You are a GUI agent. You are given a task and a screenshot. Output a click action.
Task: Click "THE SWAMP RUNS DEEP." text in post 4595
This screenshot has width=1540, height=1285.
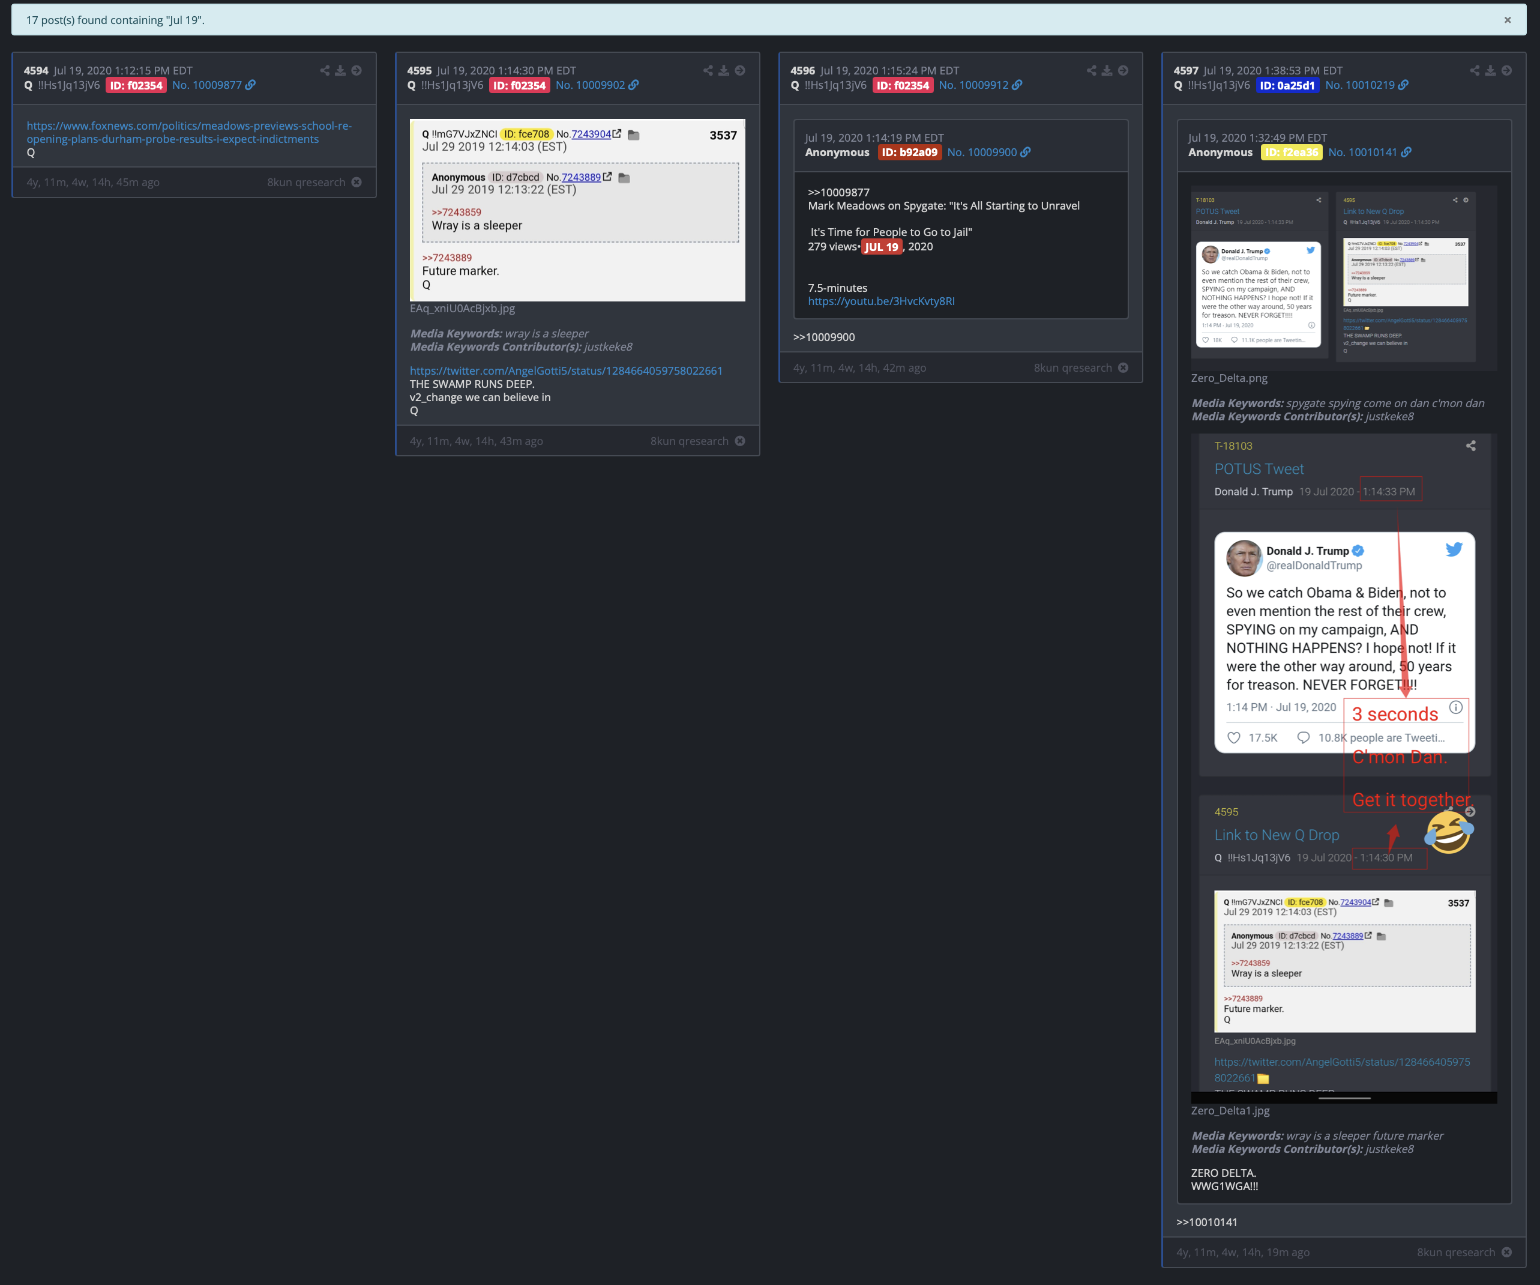[x=472, y=384]
